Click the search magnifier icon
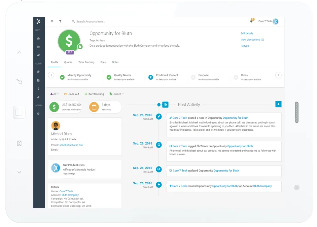The width and height of the screenshot is (317, 227). pyautogui.click(x=73, y=21)
